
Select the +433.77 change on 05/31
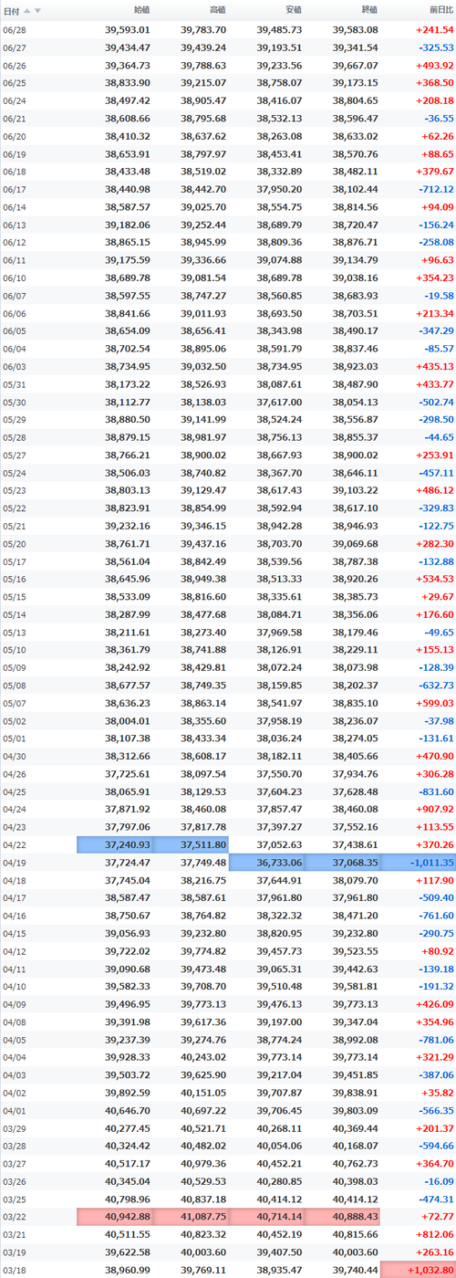click(x=434, y=382)
